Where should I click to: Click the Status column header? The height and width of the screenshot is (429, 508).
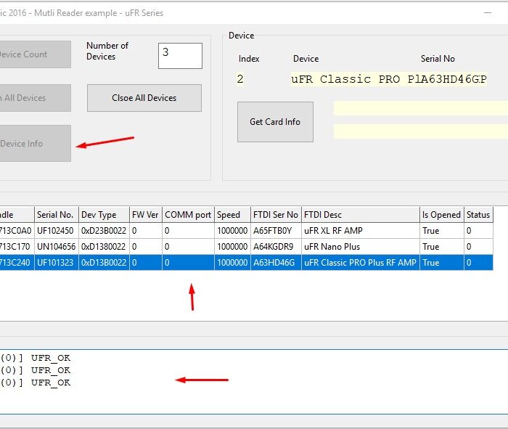[478, 215]
